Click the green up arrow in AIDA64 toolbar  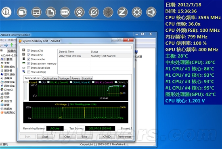pos(12,45)
